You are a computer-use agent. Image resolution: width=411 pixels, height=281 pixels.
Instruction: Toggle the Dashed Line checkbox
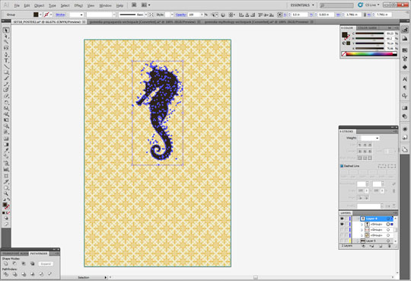click(342, 166)
